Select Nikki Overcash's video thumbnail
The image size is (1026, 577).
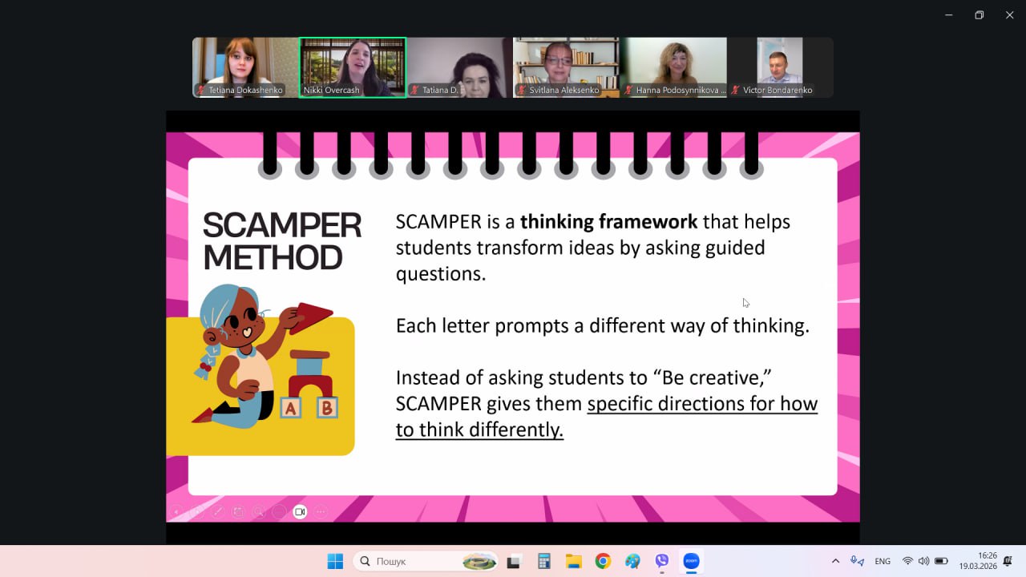click(x=353, y=67)
